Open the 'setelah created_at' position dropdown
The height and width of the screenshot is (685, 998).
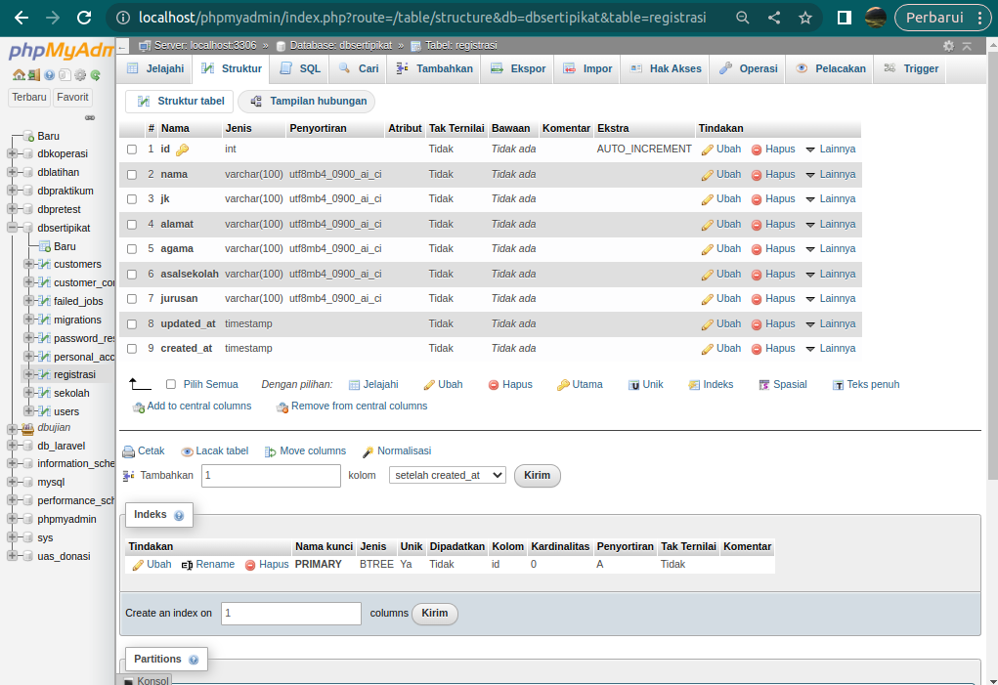point(448,475)
